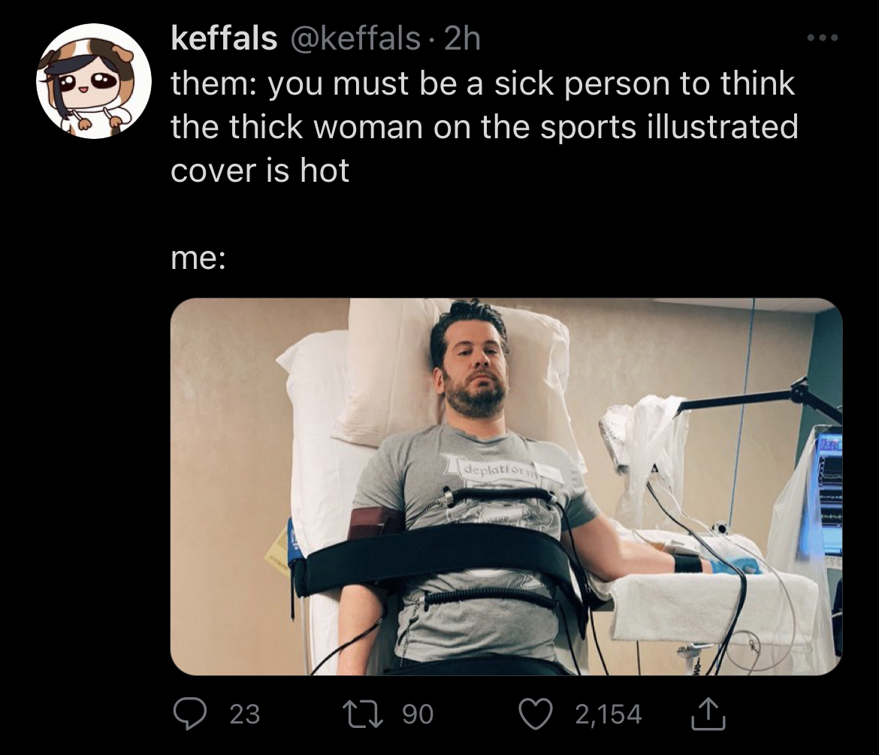Click the 2,154 likes count
Viewport: 879px width, 755px height.
coord(609,714)
